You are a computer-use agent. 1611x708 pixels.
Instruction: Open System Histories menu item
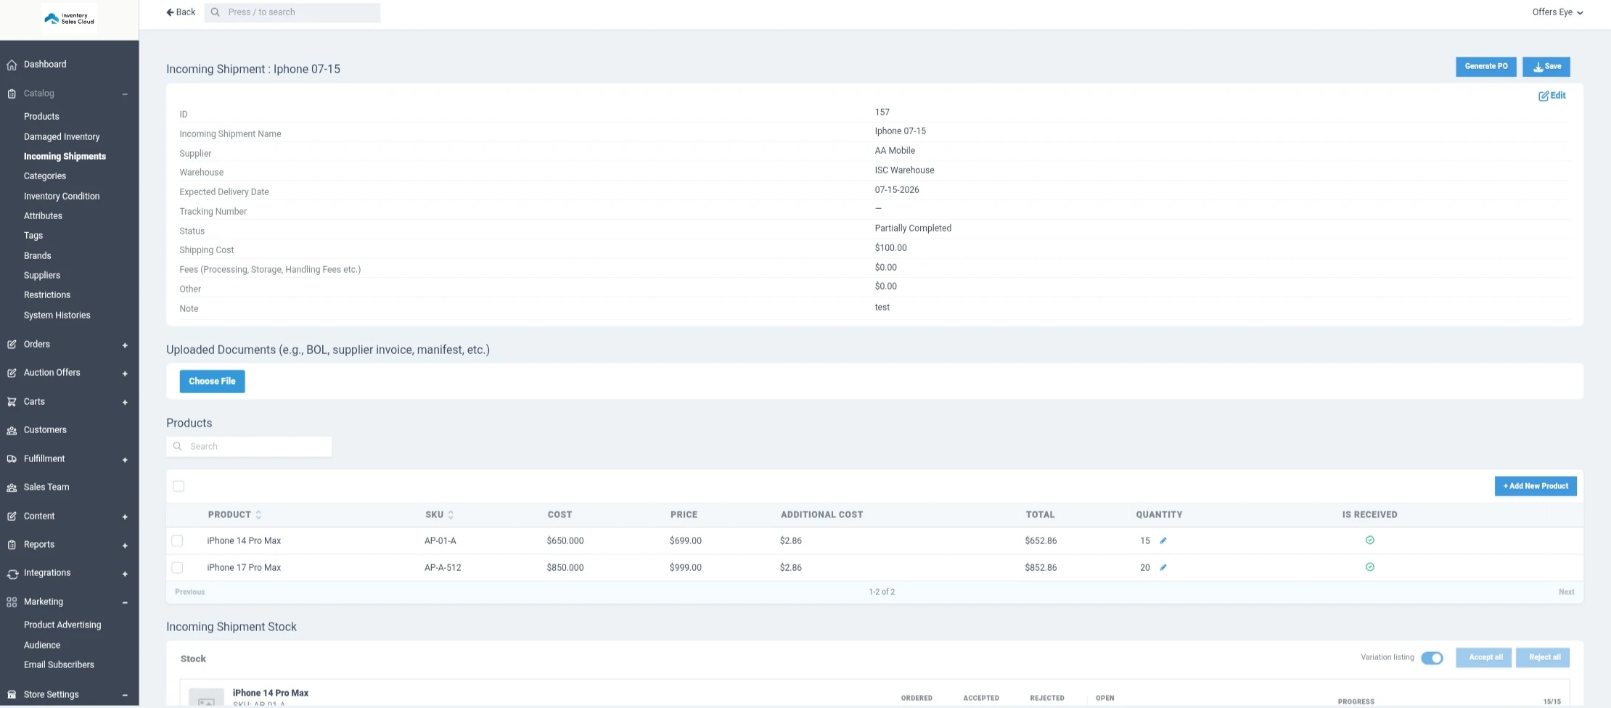(57, 316)
